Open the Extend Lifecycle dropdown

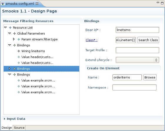(137, 60)
